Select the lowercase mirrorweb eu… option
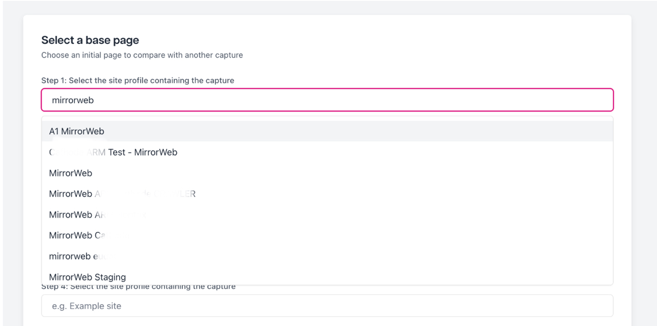Image resolution: width=657 pixels, height=326 pixels. (x=327, y=256)
